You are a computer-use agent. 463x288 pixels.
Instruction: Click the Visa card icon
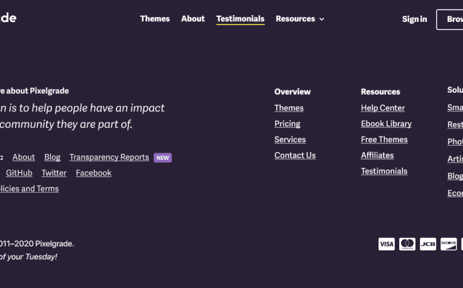pos(387,244)
